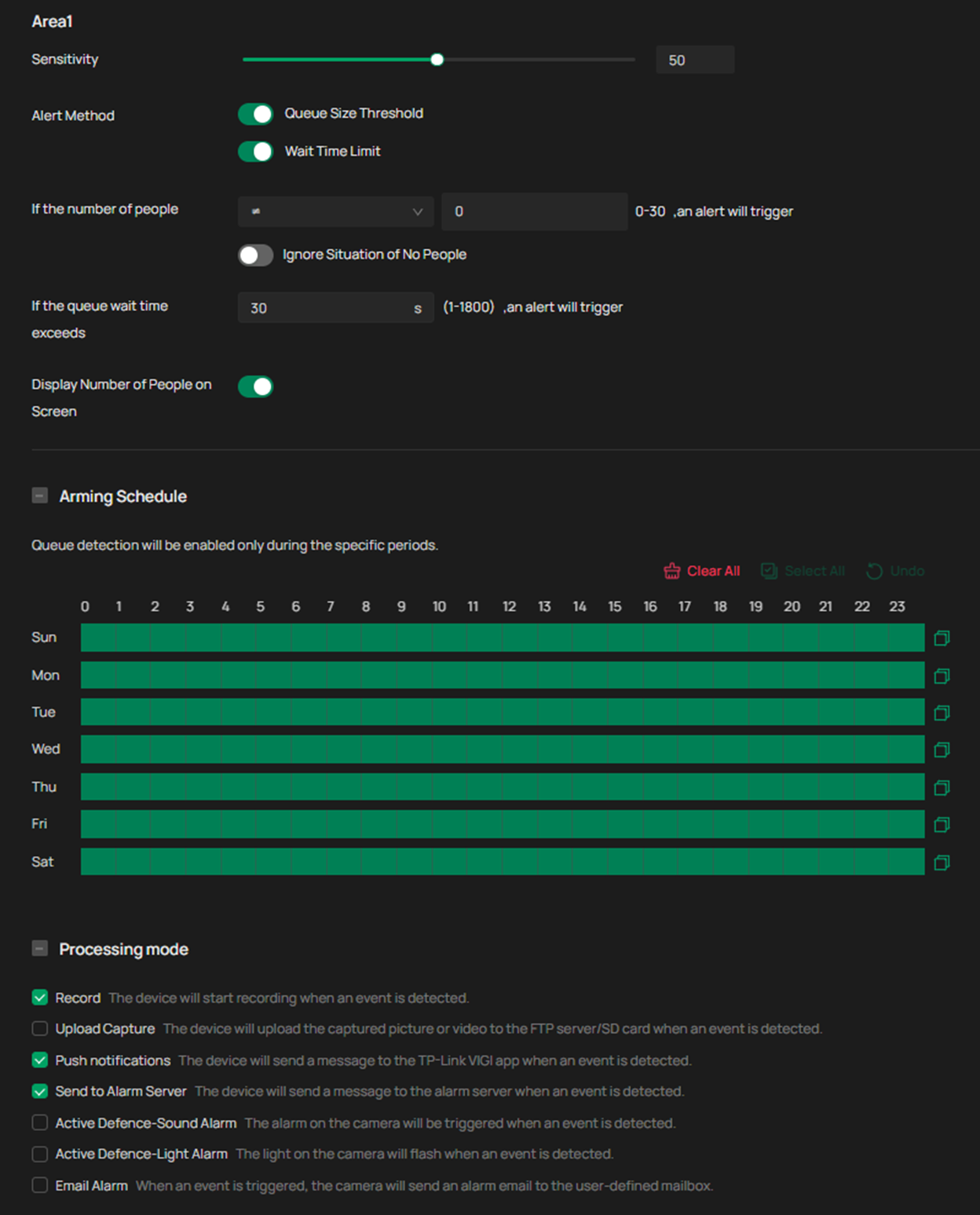The image size is (980, 1215).
Task: Collapse the Processing mode section
Action: [x=39, y=949]
